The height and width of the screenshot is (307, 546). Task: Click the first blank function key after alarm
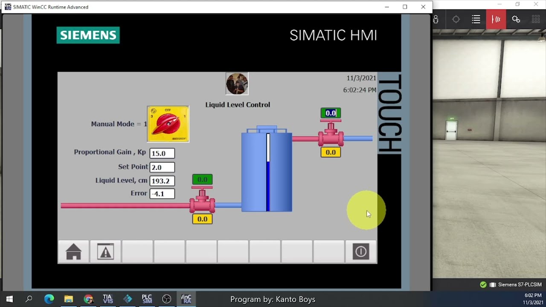(137, 252)
